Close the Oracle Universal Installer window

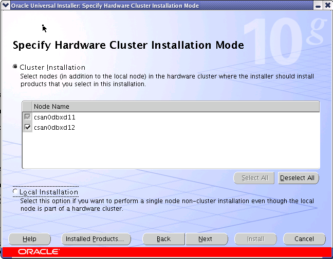328,5
